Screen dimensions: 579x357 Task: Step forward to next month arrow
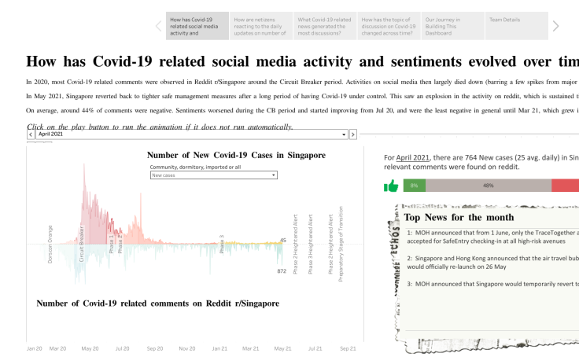pyautogui.click(x=353, y=134)
